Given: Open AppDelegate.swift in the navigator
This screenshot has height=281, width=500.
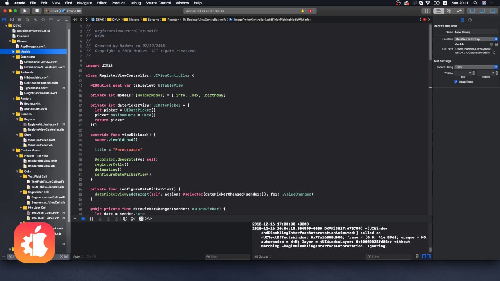Looking at the screenshot, I should tap(33, 46).
